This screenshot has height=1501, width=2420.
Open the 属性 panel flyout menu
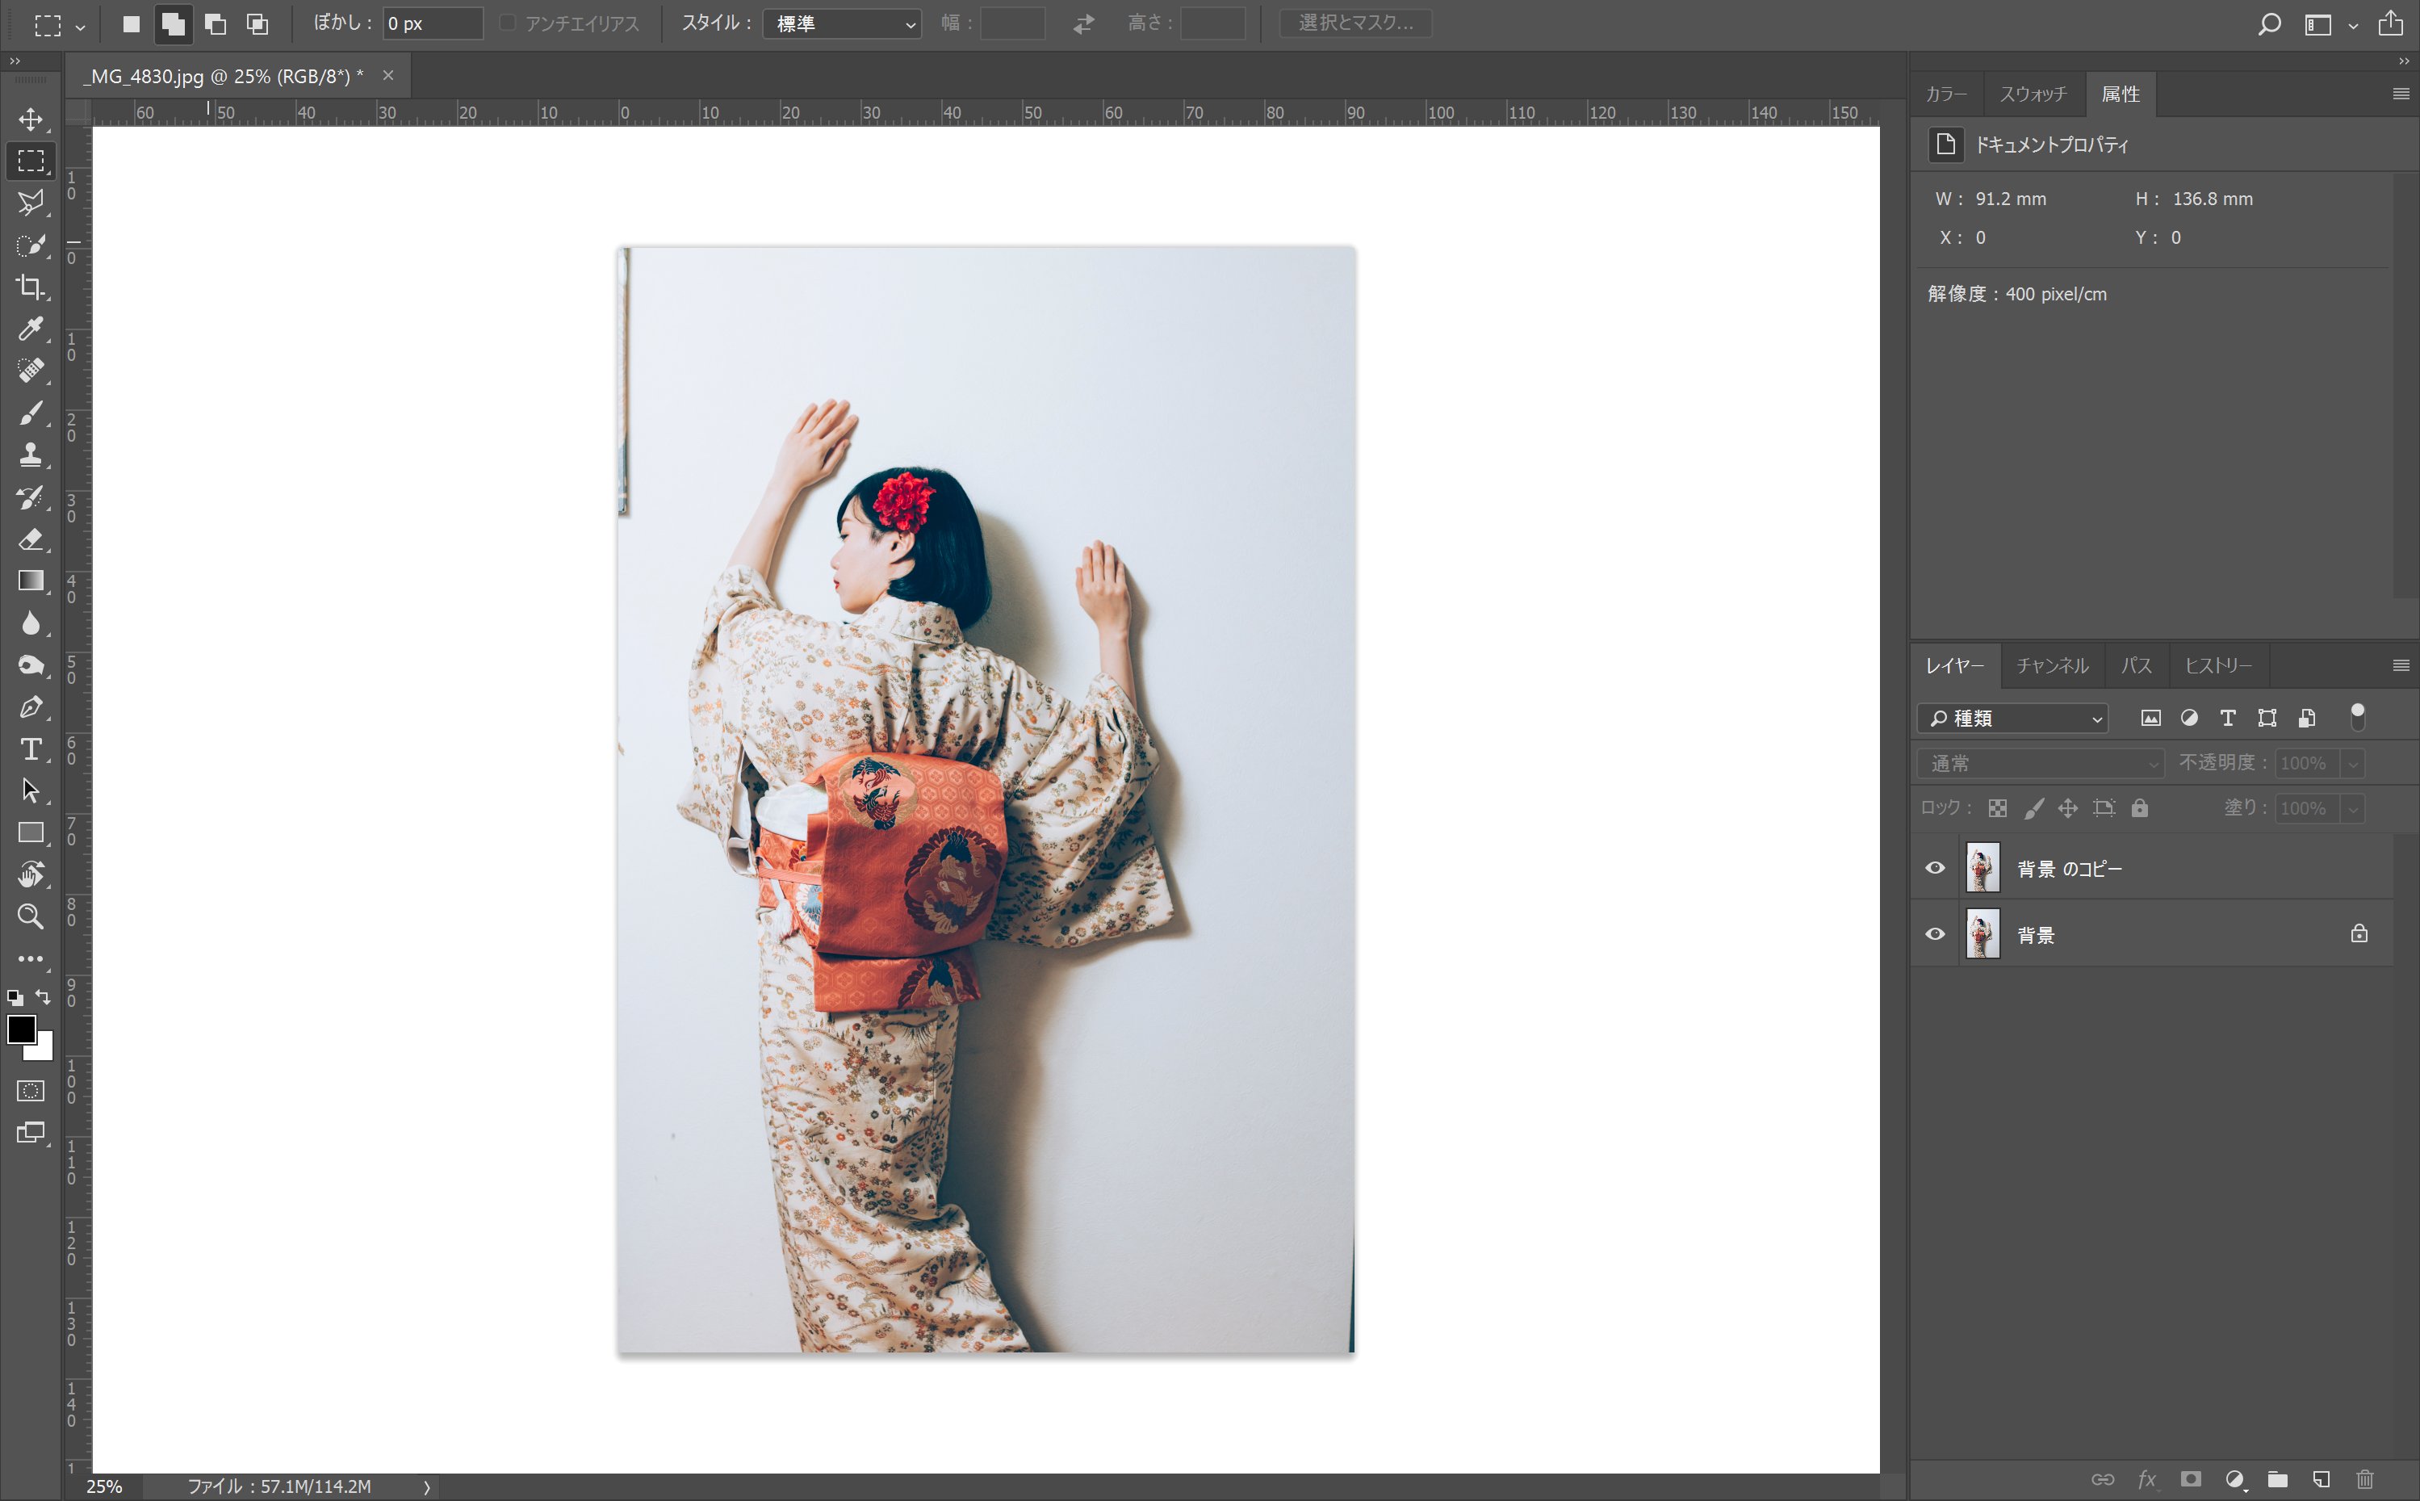(2401, 94)
